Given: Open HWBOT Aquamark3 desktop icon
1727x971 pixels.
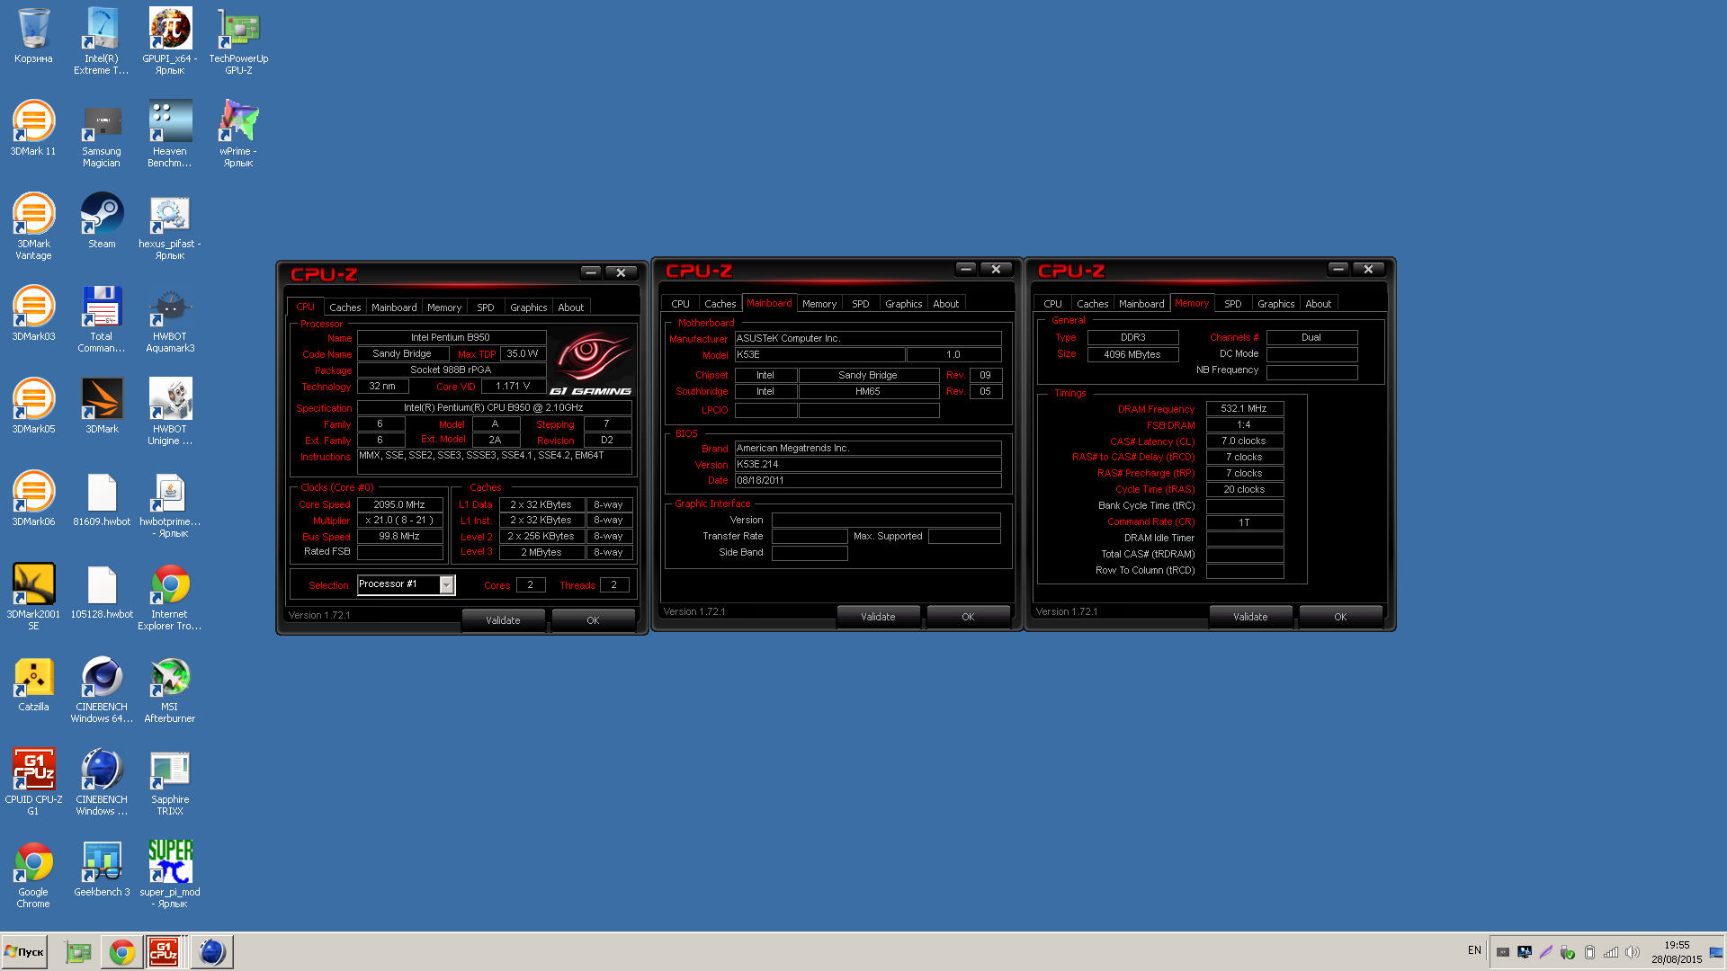Looking at the screenshot, I should coord(170,318).
